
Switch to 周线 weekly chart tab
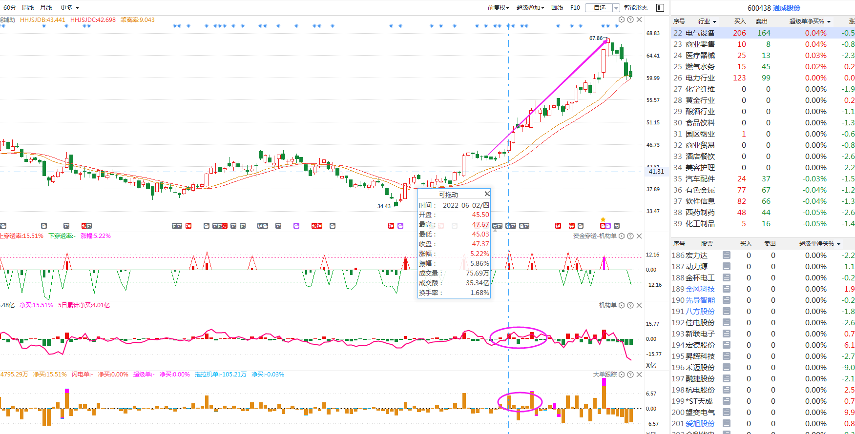pos(28,8)
